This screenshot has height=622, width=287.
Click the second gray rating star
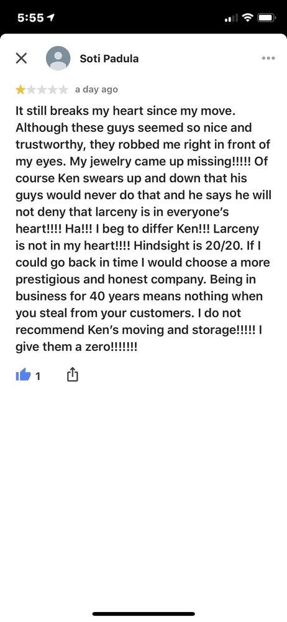[31, 90]
